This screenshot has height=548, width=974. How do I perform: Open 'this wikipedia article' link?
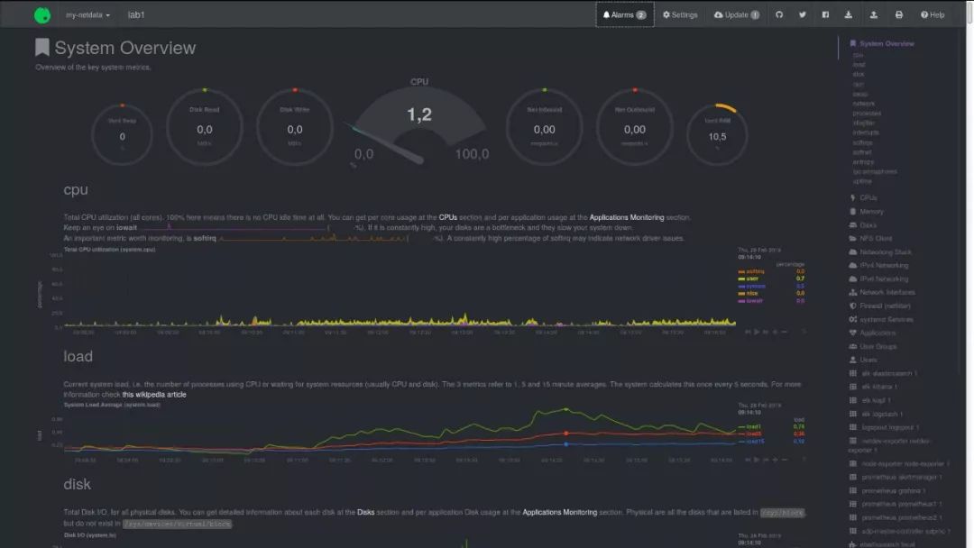(154, 395)
